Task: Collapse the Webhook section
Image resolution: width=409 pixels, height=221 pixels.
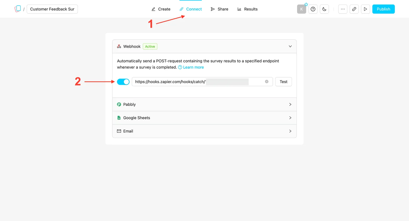Action: click(x=204, y=46)
